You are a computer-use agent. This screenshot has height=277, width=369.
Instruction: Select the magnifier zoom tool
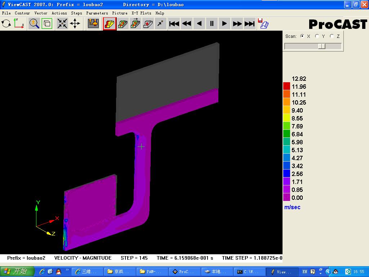tap(34, 23)
